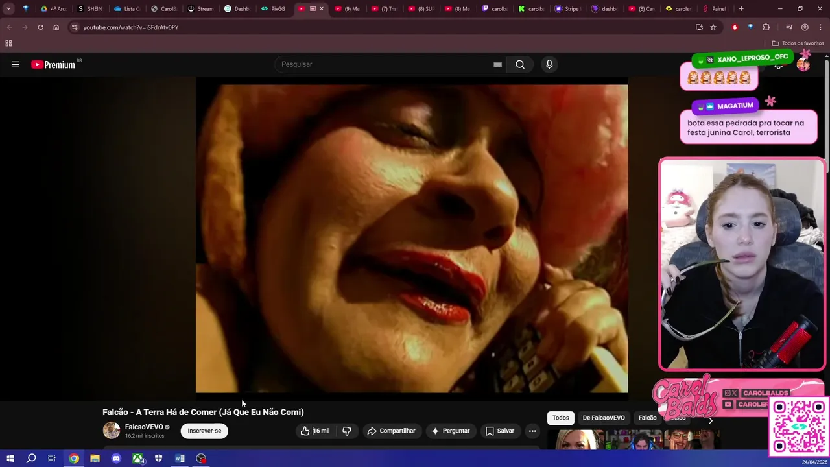Open more actions three-dot menu
The width and height of the screenshot is (830, 467).
pos(532,431)
